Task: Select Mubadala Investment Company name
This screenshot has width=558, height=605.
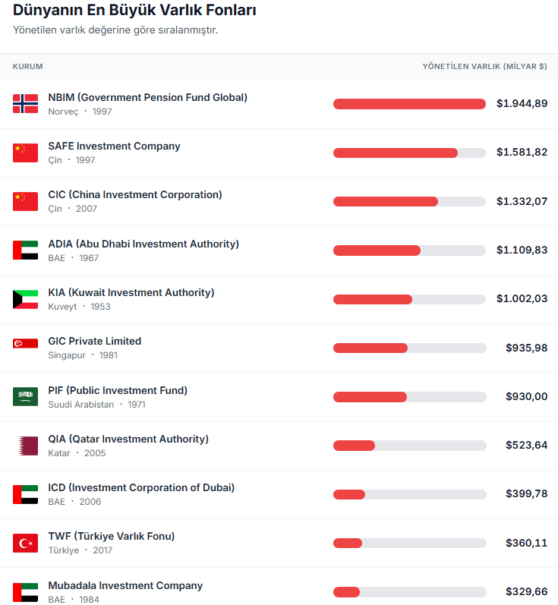Action: coord(125,585)
